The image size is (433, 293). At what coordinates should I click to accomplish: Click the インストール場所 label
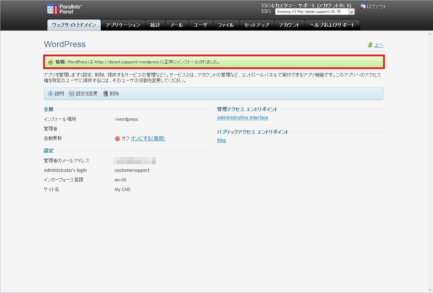click(x=60, y=119)
